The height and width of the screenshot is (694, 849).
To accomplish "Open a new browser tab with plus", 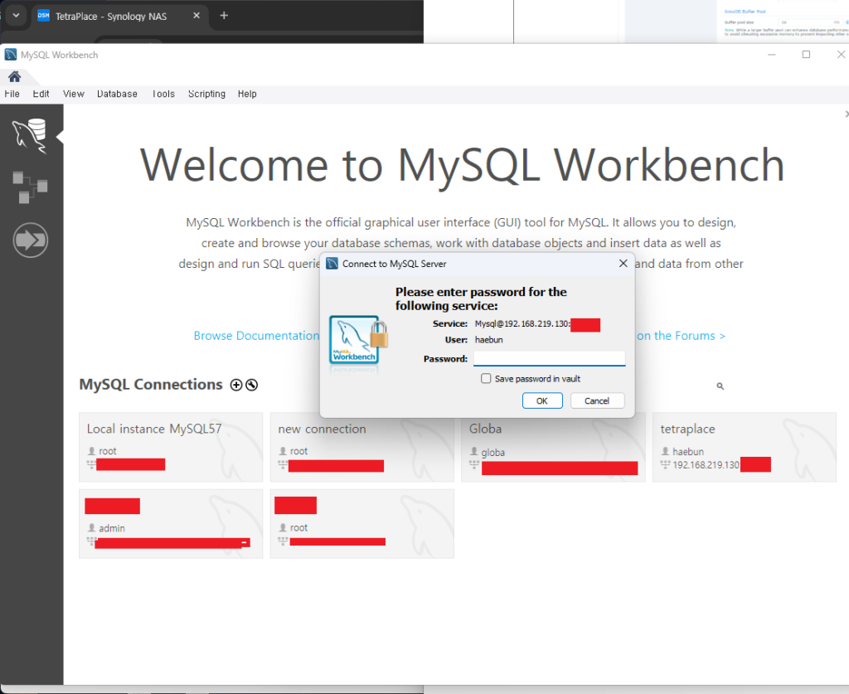I will [x=224, y=16].
